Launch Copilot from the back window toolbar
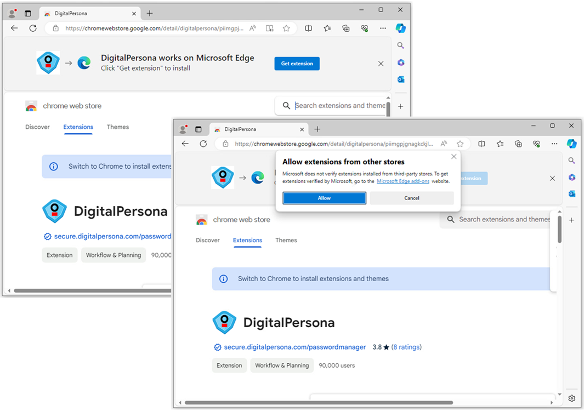 pos(401,28)
